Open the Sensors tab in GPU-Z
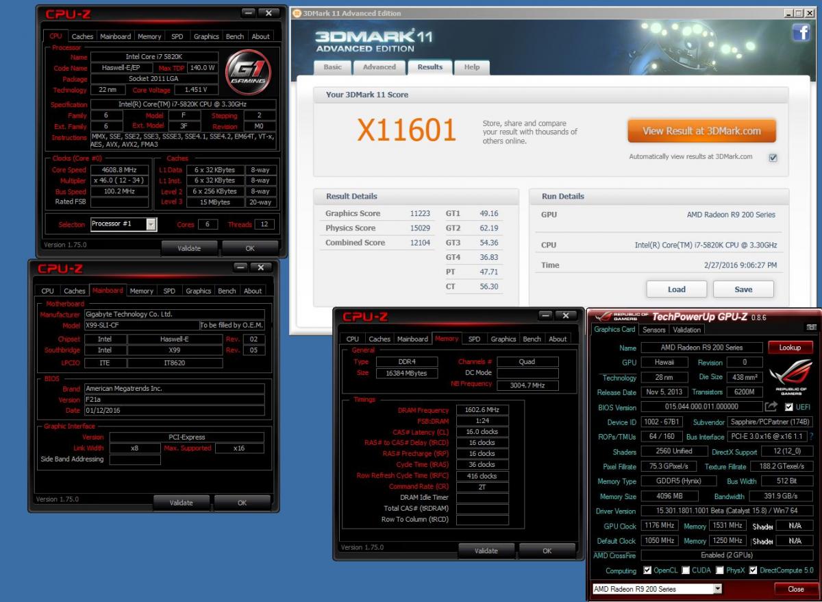This screenshot has width=822, height=602. 654,330
